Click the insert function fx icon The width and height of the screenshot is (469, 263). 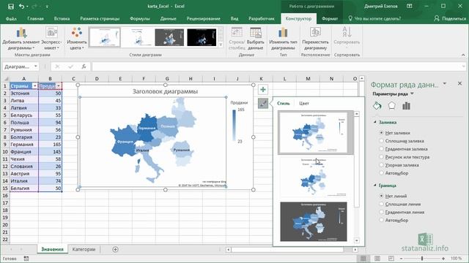tap(84, 66)
